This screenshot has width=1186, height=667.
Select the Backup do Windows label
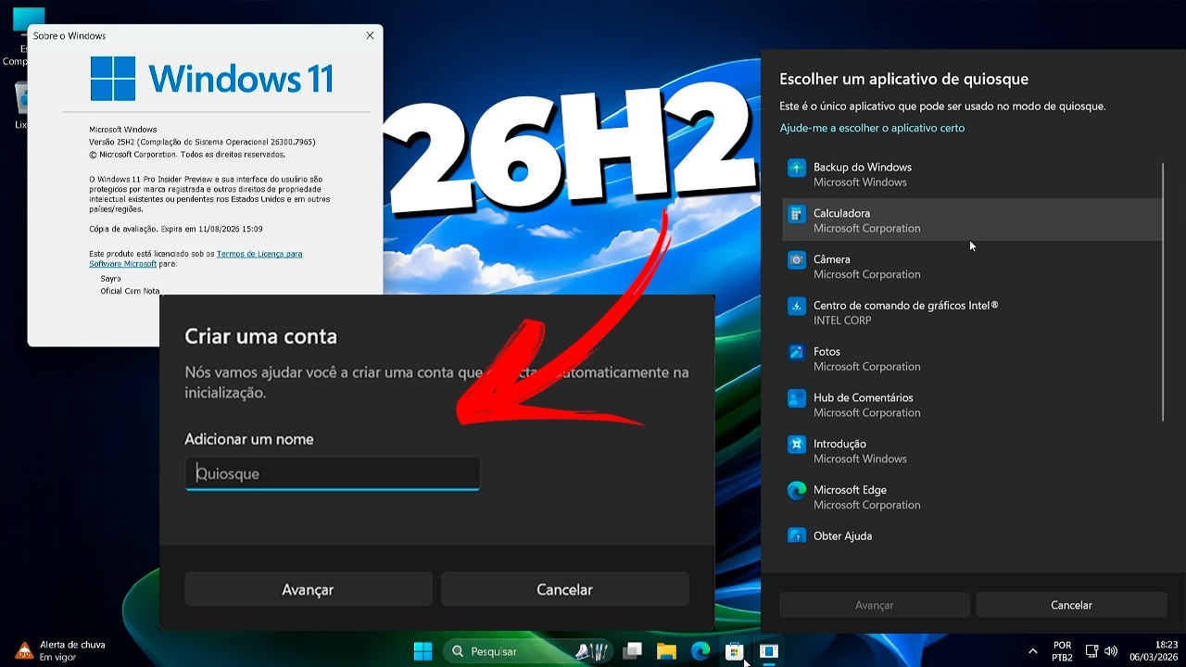click(863, 167)
